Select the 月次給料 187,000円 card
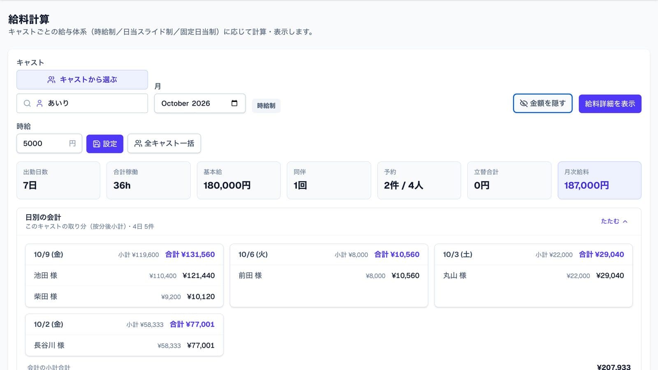658x370 pixels. pos(600,180)
